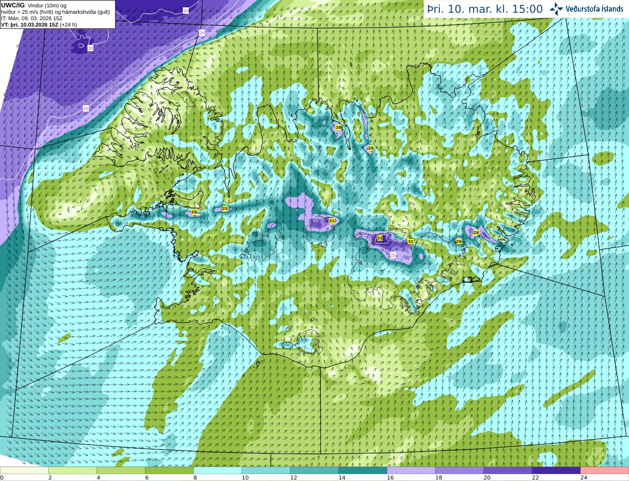Pick the dark teal 14–16 m/s legend swatch
This screenshot has width=629, height=481.
363,471
